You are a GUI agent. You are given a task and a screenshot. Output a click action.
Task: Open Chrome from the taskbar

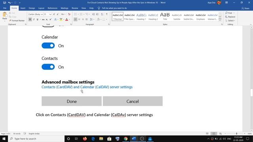point(126,138)
